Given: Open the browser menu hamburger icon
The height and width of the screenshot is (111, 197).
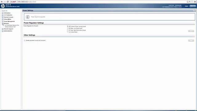Looking at the screenshot, I should pyautogui.click(x=195, y=2).
